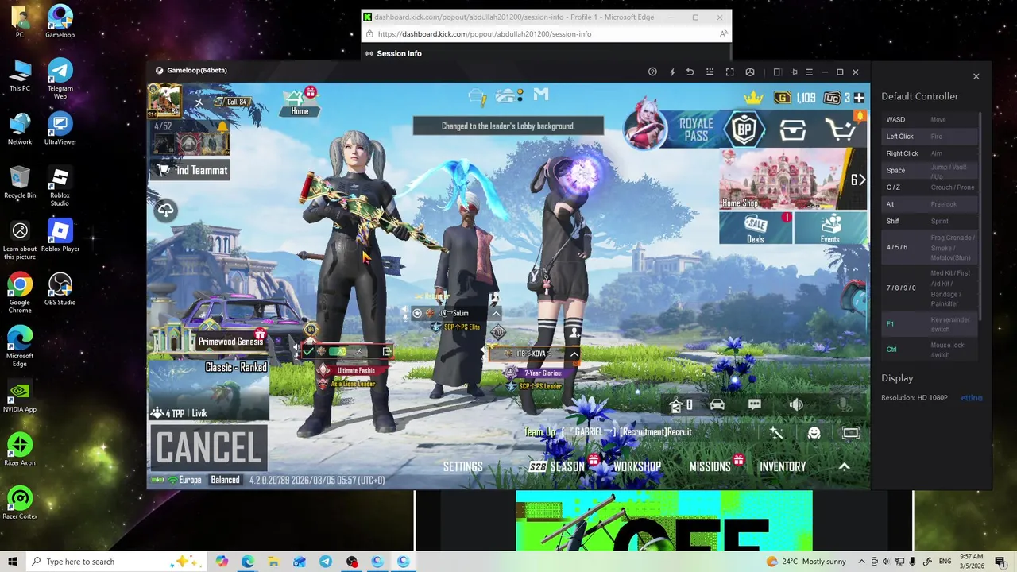This screenshot has height=572, width=1017.
Task: Open the shopping cart shop icon
Action: pos(842,129)
